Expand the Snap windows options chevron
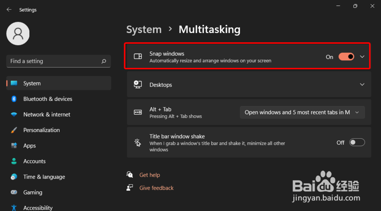This screenshot has height=211, width=381. pos(362,57)
